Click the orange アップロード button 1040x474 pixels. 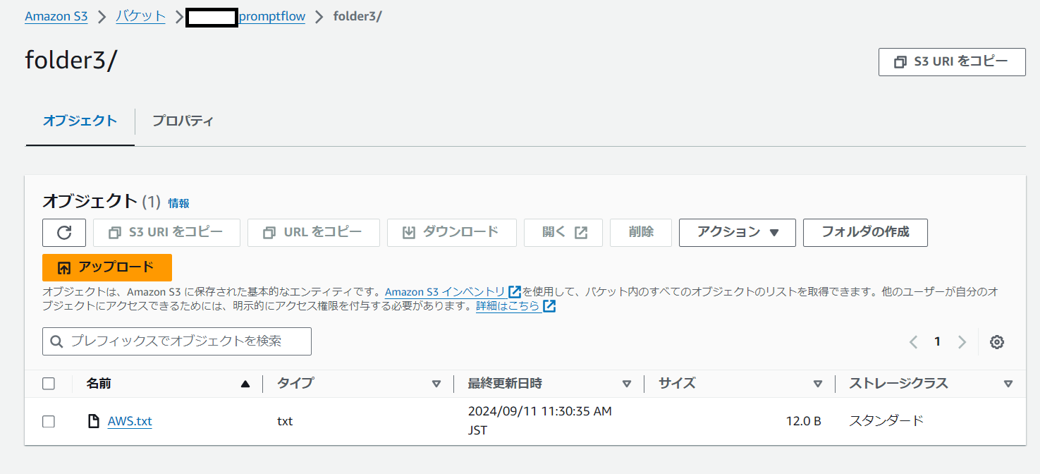click(x=107, y=267)
